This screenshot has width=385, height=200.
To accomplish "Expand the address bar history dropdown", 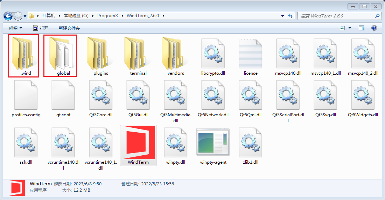I will coord(283,16).
